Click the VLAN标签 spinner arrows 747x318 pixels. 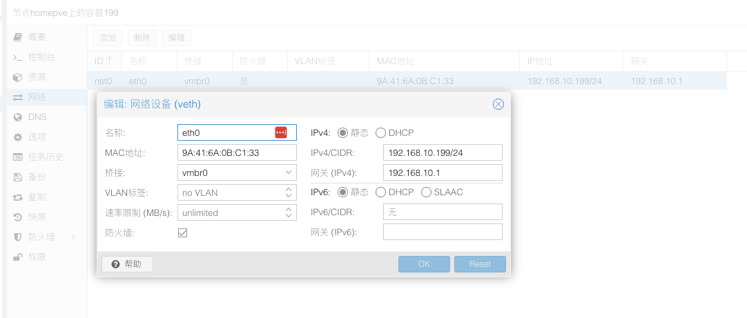click(289, 192)
